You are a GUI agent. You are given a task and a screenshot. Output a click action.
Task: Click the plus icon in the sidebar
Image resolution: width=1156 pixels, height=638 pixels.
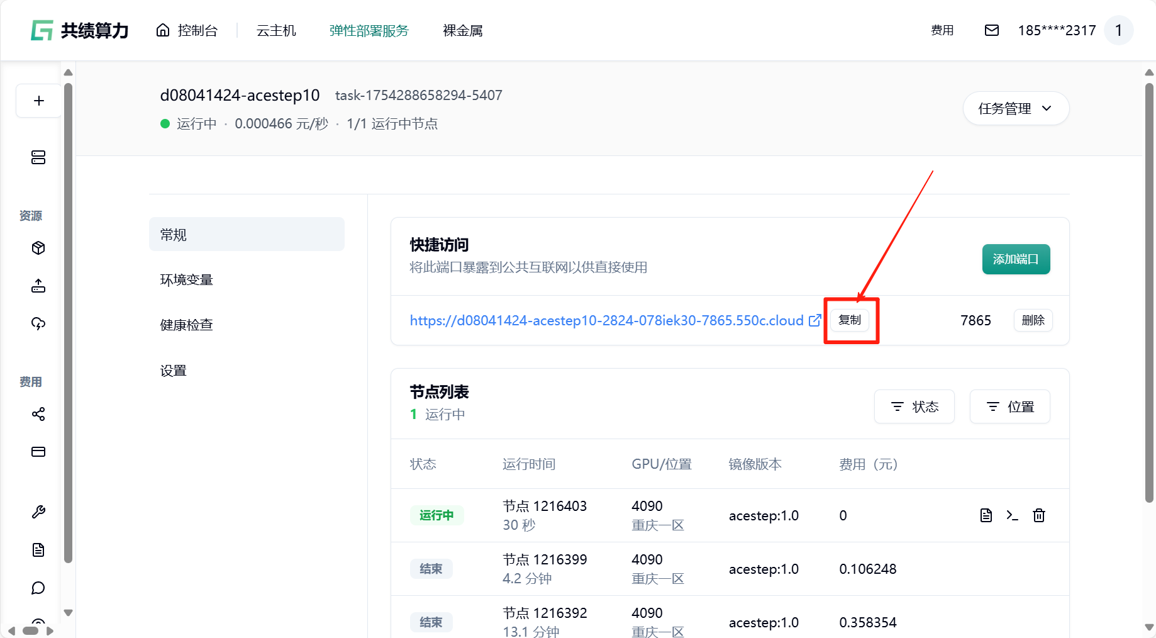pos(39,101)
